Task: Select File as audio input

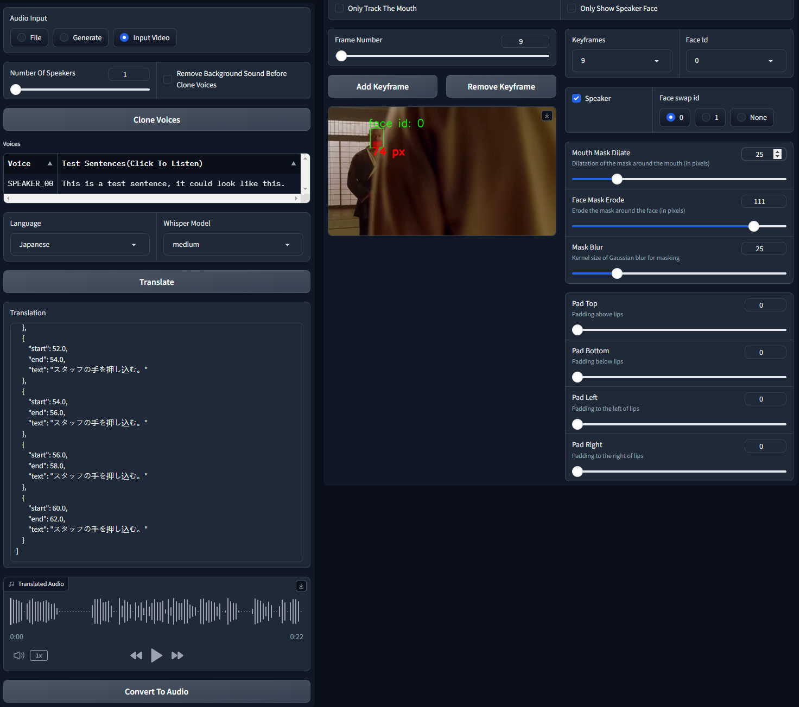Action: 22,37
